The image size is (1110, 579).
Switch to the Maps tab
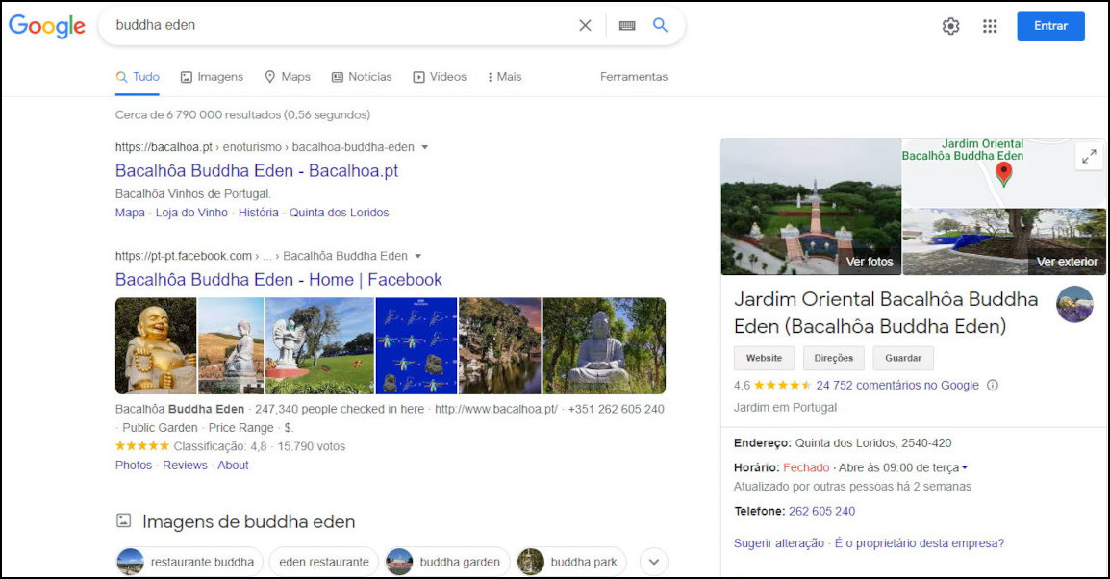point(288,77)
